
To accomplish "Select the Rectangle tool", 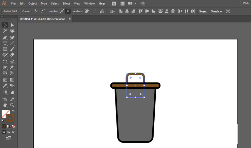I will (5, 49).
